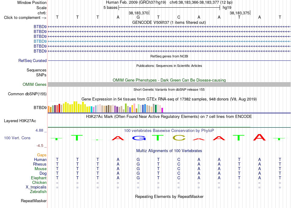Click the 38,183,370 position marker
Viewport: 291px width, 208px height.
(138, 13)
